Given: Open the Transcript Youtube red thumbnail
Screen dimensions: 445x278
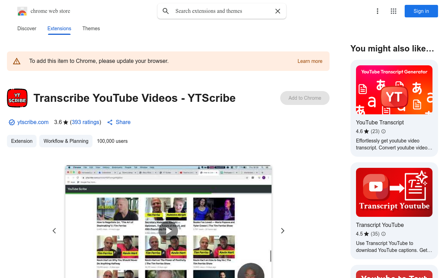Looking at the screenshot, I should click(x=394, y=192).
